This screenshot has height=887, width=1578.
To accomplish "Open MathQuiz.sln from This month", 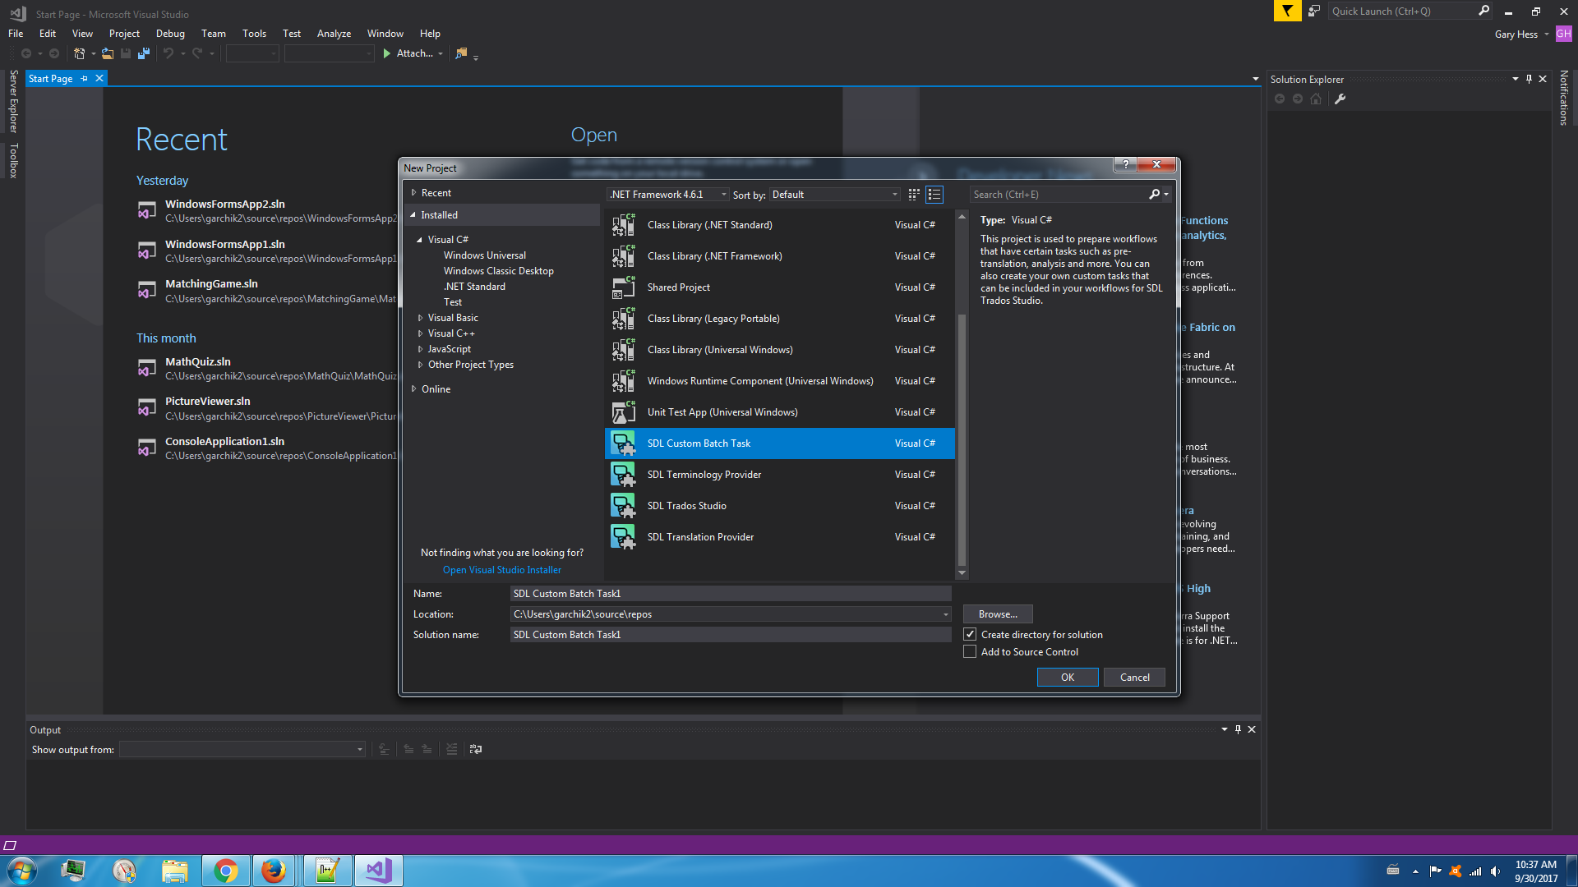I will (x=198, y=362).
